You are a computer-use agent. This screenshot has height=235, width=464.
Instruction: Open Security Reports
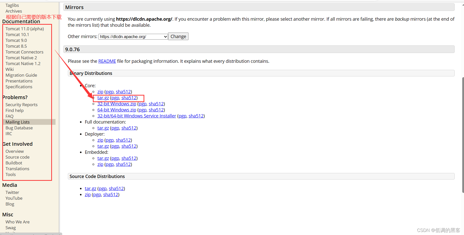coord(21,105)
